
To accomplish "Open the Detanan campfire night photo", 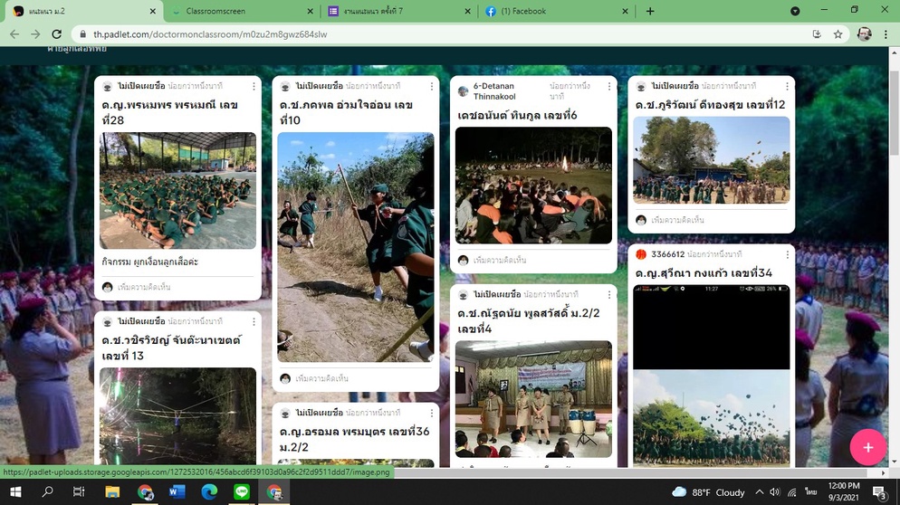I will pyautogui.click(x=534, y=186).
